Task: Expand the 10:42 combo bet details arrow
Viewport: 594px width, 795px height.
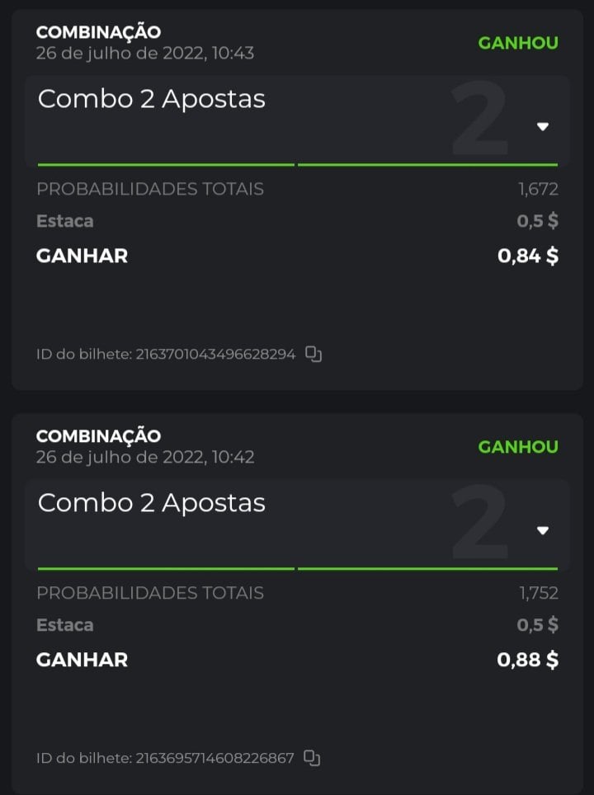Action: pos(542,530)
